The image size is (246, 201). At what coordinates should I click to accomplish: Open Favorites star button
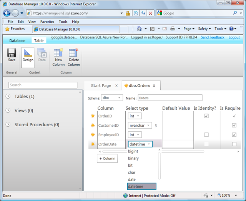click(x=15, y=29)
